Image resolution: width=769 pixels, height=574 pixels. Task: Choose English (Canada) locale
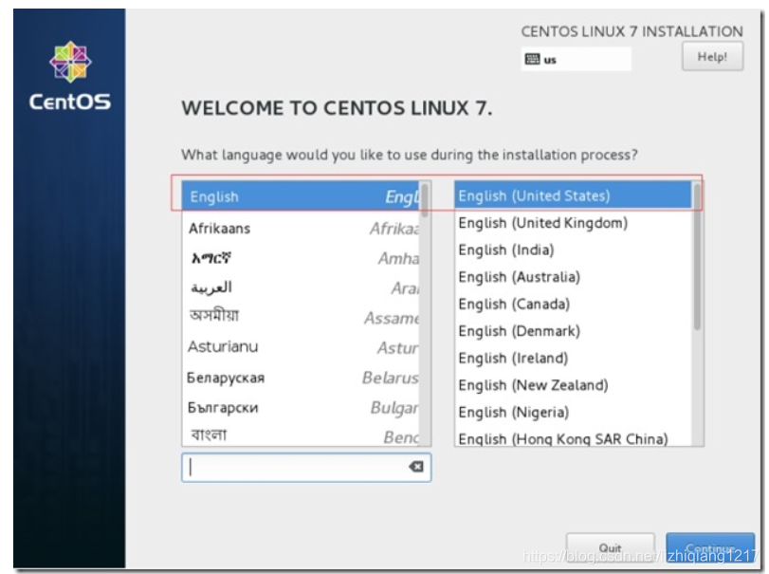click(x=573, y=304)
